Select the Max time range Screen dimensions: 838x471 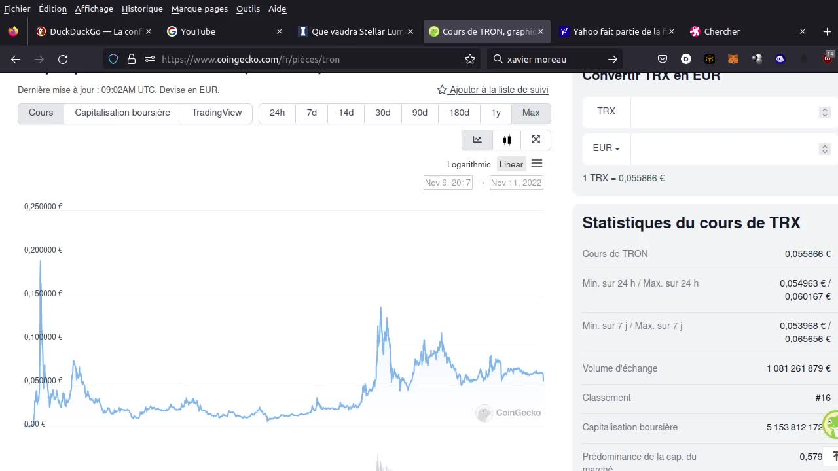click(531, 113)
